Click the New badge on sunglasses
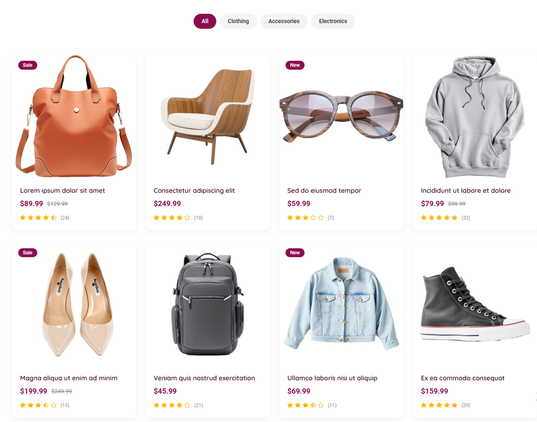The width and height of the screenshot is (537, 422). coord(295,65)
